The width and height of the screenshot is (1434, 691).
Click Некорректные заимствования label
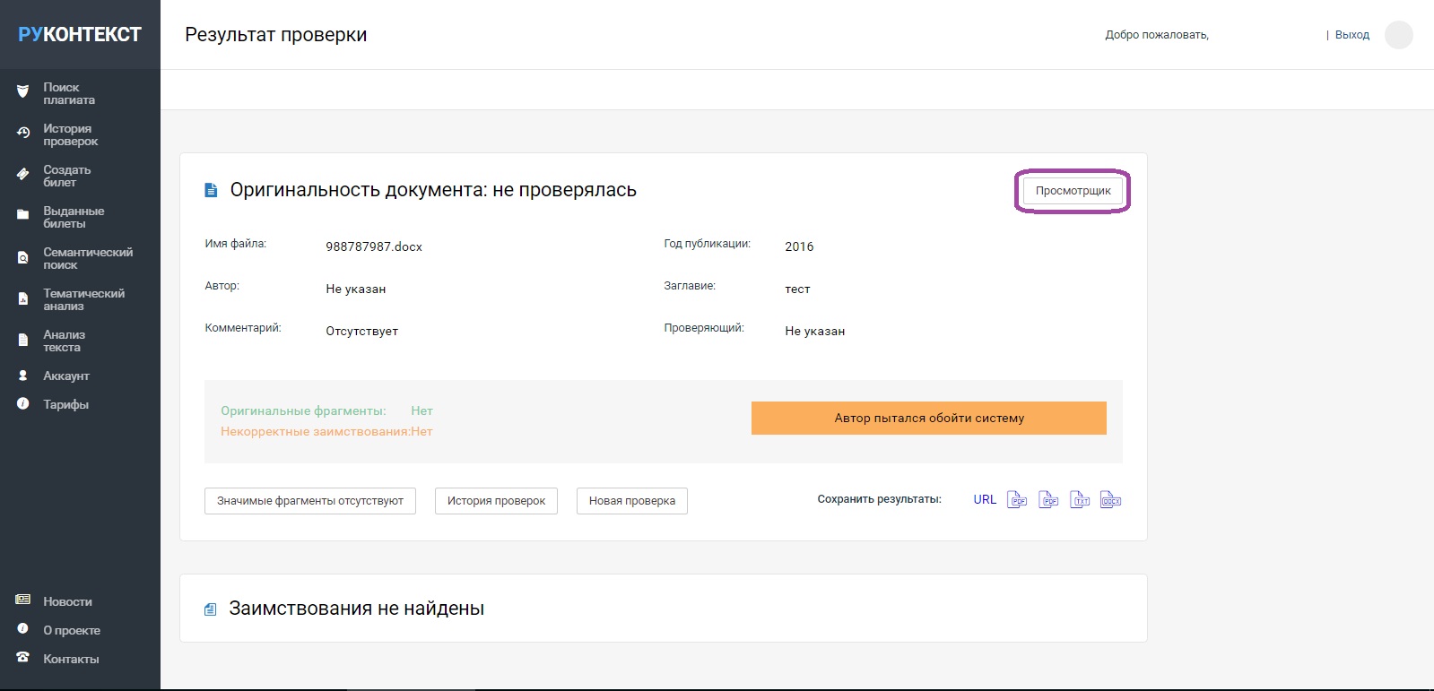tap(316, 431)
